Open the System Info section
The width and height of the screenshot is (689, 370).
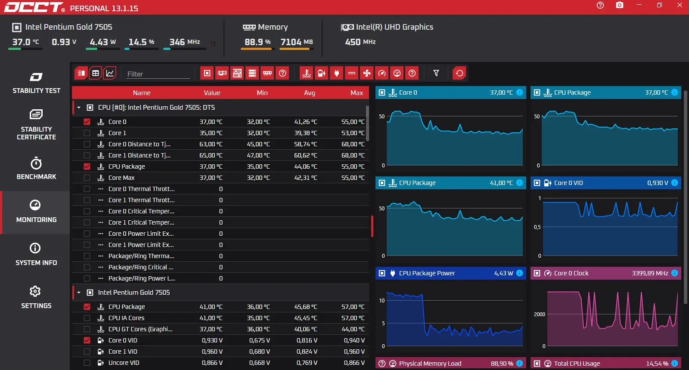(36, 255)
